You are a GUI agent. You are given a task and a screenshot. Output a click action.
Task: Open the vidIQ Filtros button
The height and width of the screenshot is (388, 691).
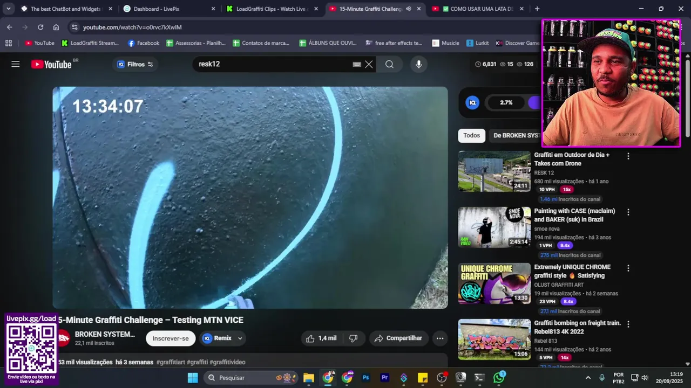pos(135,64)
